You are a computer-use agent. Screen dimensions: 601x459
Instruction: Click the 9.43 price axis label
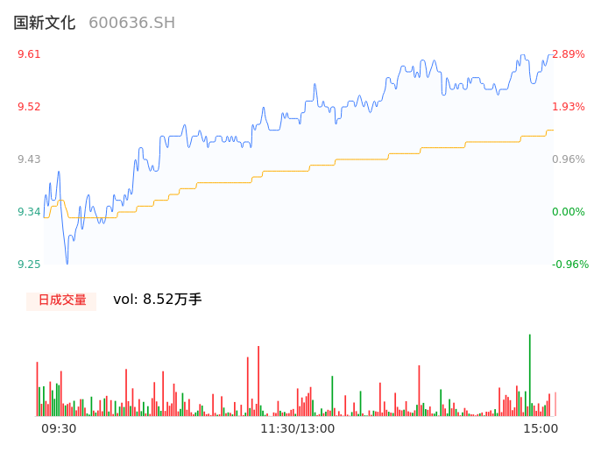pos(29,159)
